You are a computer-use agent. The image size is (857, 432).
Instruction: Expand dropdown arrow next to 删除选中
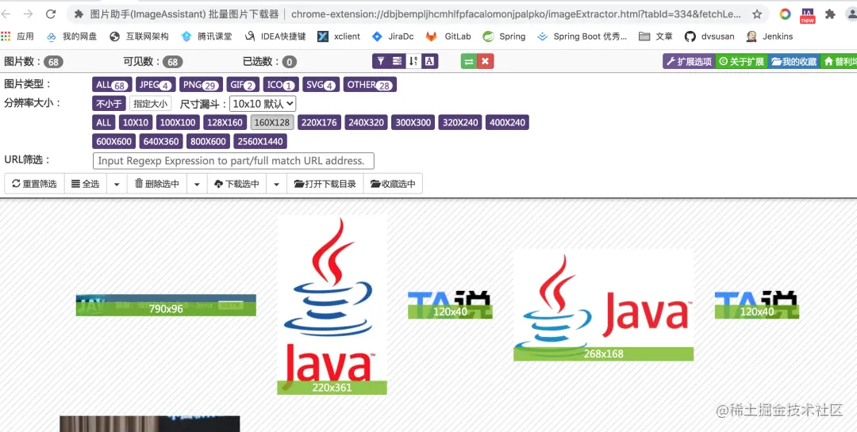click(198, 184)
